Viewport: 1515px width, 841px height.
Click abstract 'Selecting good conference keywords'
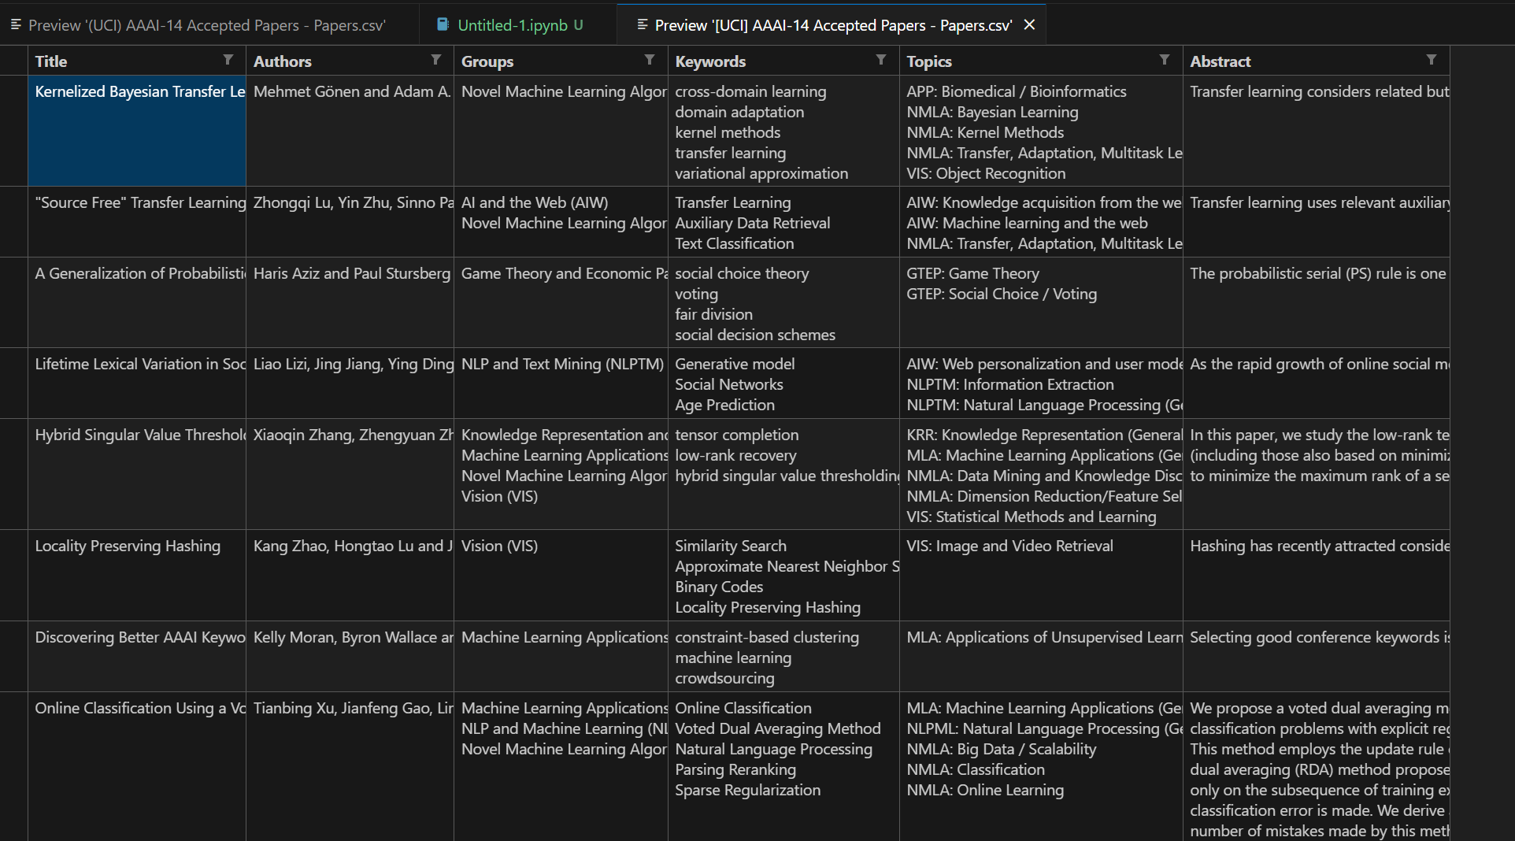click(x=1319, y=637)
